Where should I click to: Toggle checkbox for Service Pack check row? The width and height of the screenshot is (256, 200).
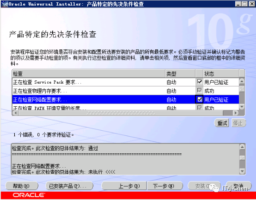pos(199,82)
